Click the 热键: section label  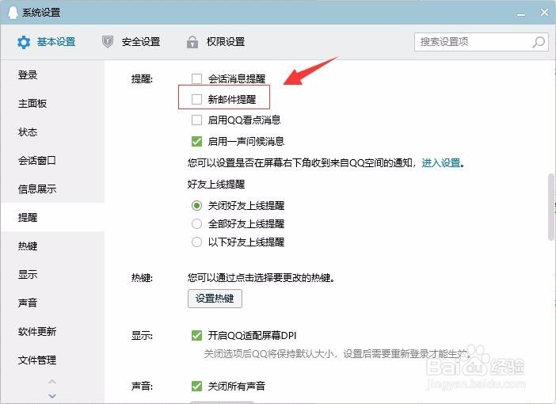point(142,278)
